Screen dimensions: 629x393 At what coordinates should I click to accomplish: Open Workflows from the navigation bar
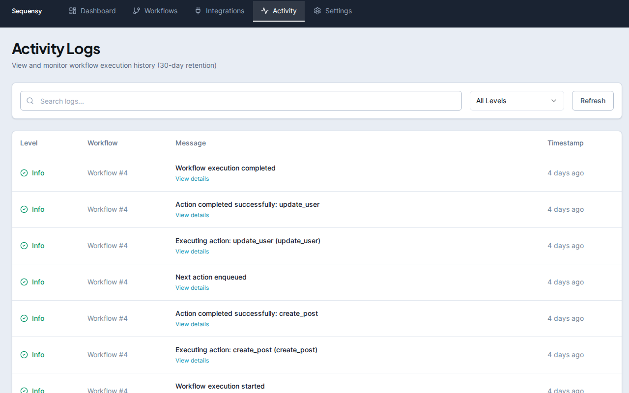(155, 10)
